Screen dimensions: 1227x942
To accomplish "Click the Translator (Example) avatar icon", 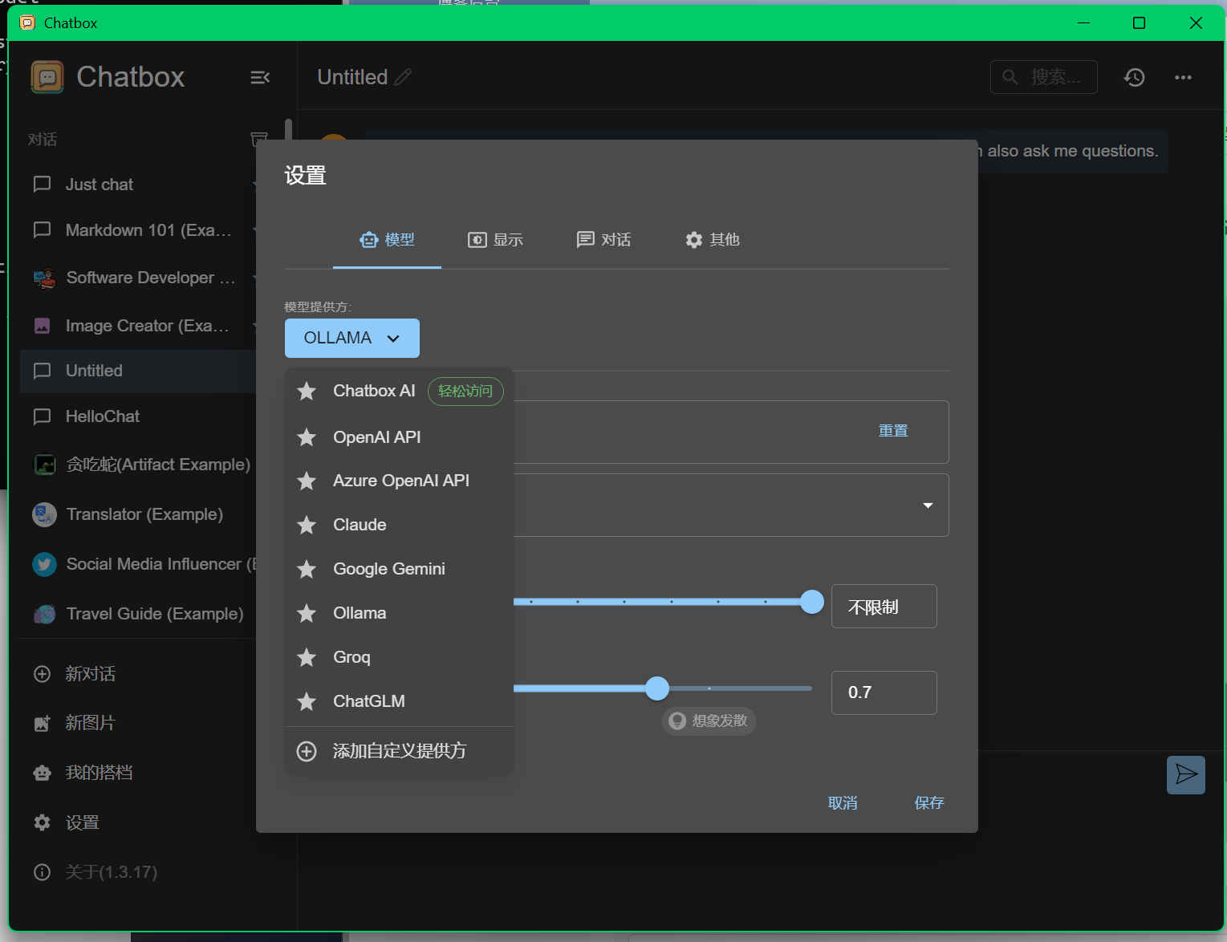I will pos(44,514).
